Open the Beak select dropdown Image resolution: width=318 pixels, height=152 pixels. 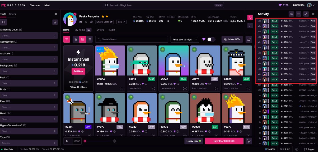29,83
